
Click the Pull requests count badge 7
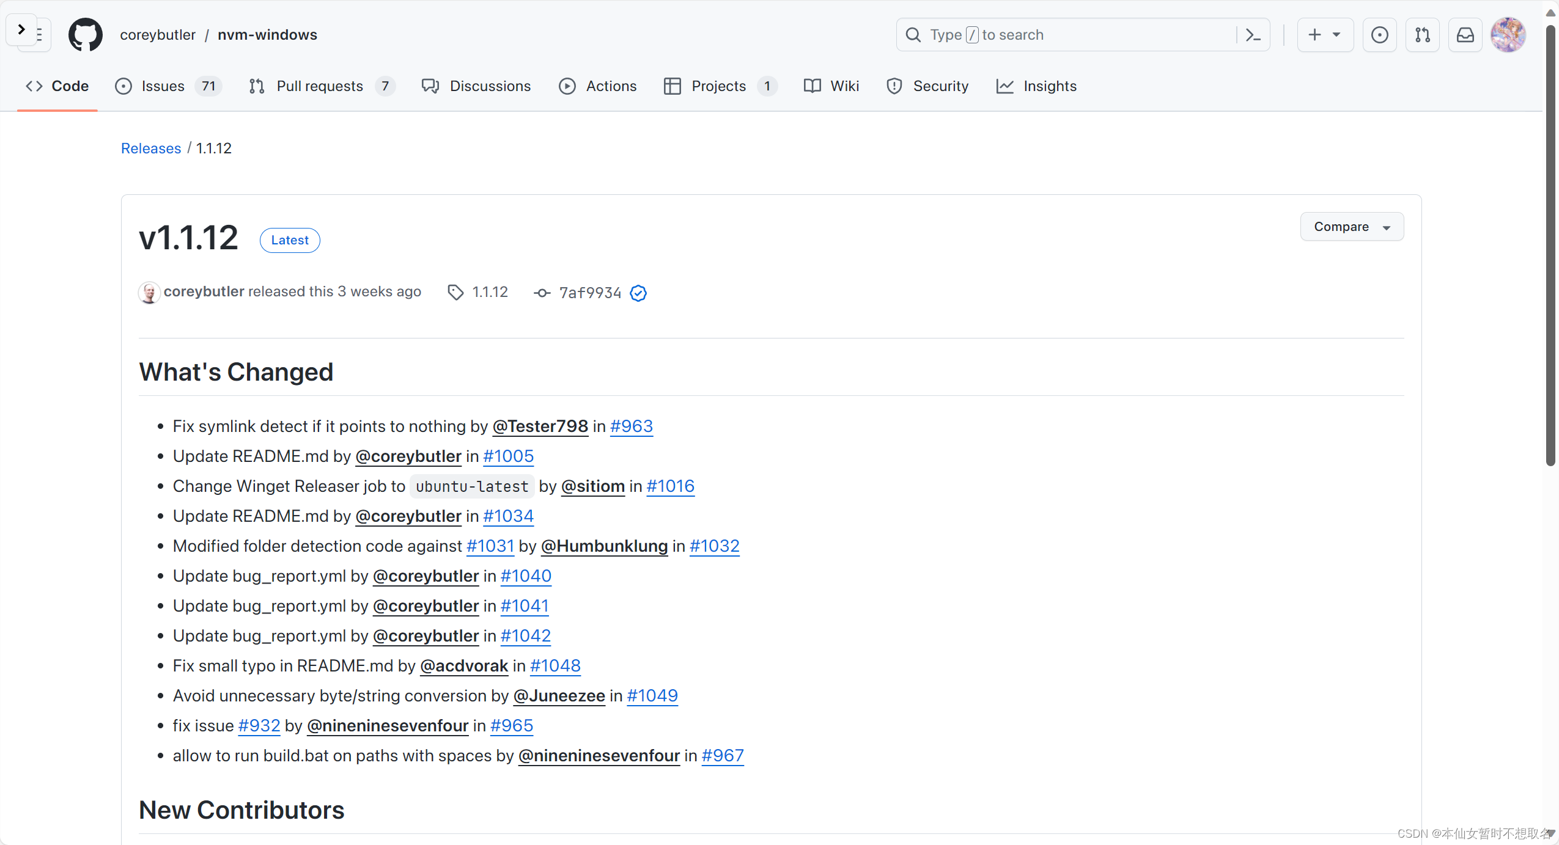tap(385, 86)
